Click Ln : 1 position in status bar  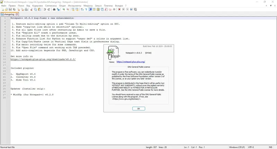click(x=187, y=147)
